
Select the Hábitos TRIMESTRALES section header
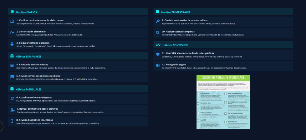[x=175, y=12]
